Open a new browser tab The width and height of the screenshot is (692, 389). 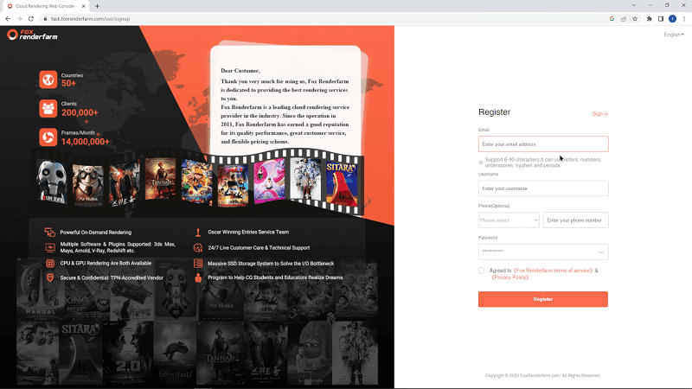point(97,6)
